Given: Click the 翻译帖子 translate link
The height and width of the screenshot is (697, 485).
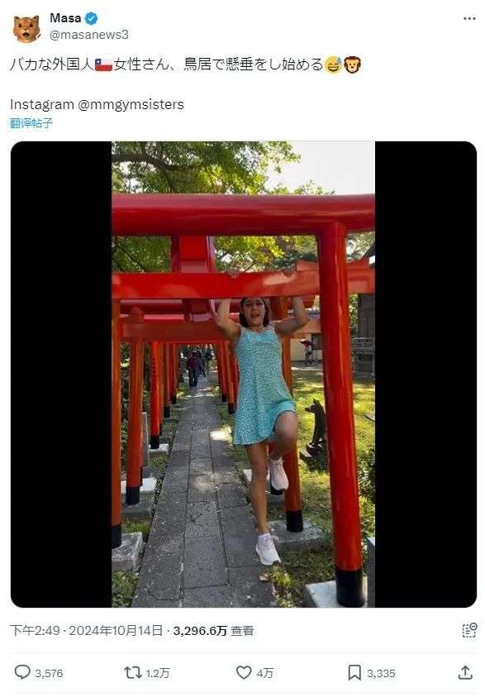Looking at the screenshot, I should [x=31, y=123].
